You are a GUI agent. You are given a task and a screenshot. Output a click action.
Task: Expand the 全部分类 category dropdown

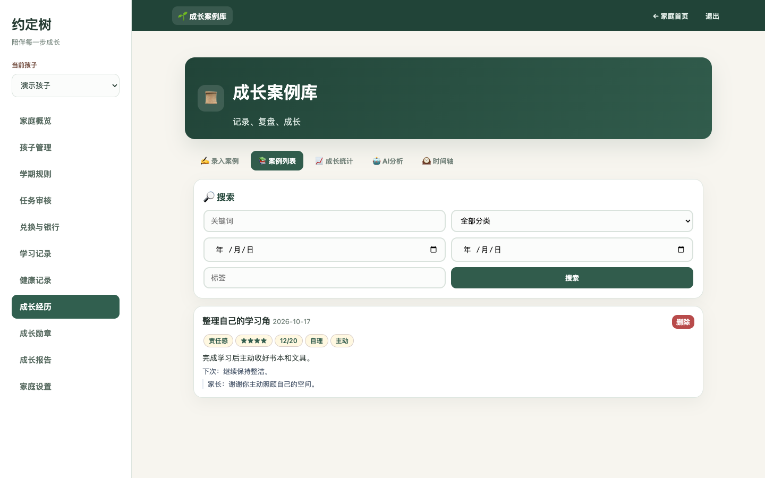[x=572, y=221]
